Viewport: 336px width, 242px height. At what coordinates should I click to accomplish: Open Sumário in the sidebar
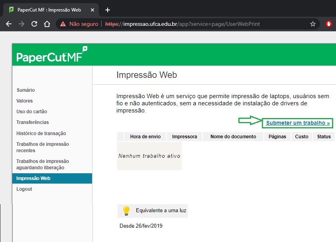(x=26, y=90)
